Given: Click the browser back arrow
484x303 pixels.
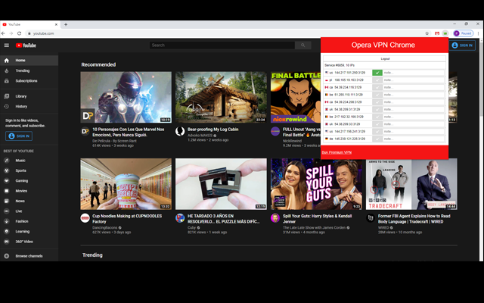Looking at the screenshot, I should click(x=3, y=33).
